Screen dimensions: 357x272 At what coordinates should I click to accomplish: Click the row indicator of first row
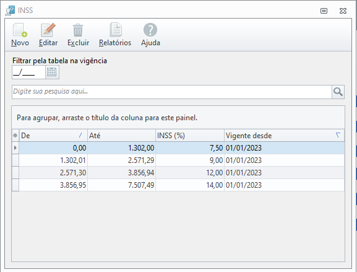[15, 147]
